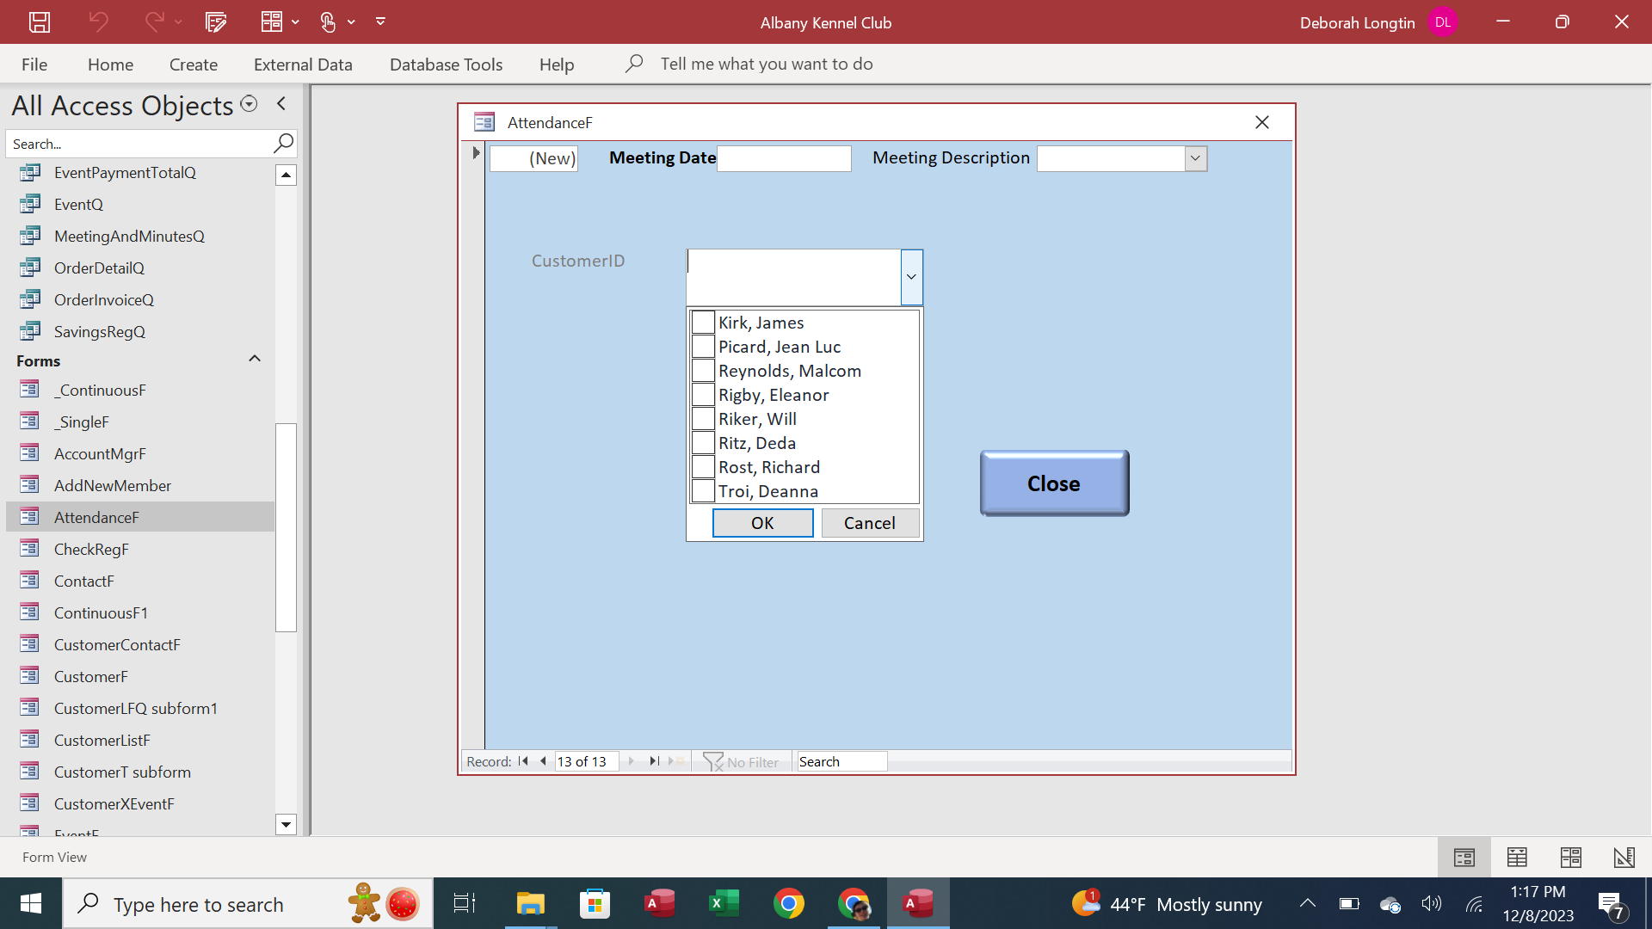Image resolution: width=1652 pixels, height=929 pixels.
Task: Open the Create ribbon tab
Action: click(194, 65)
